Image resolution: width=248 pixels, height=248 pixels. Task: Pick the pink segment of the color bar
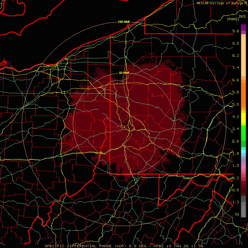pyautogui.click(x=243, y=167)
